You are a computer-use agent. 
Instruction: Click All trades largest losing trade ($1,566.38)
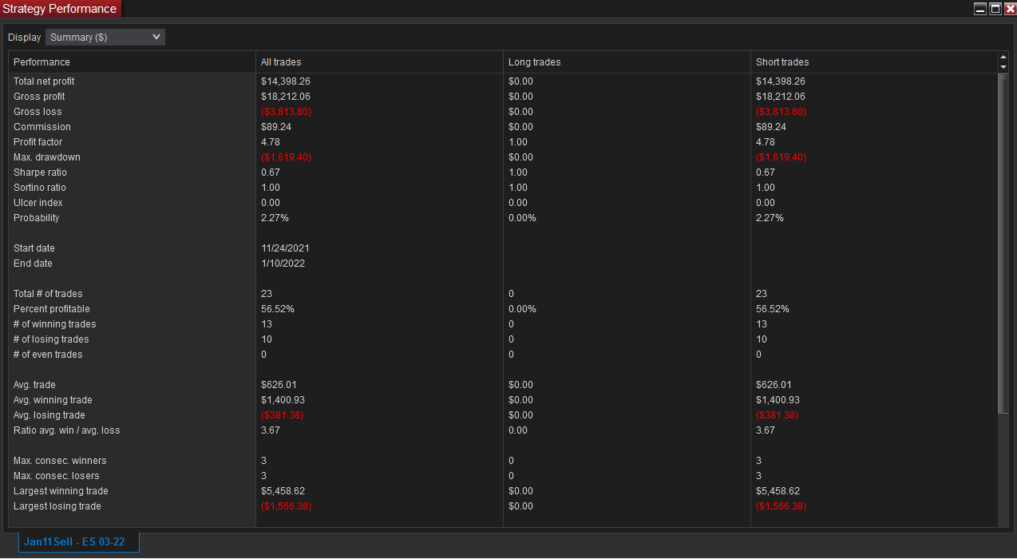[286, 506]
